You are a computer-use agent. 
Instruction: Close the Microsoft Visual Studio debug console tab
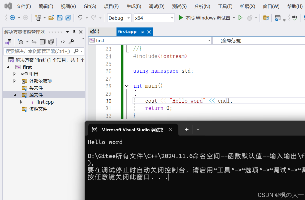point(170,129)
